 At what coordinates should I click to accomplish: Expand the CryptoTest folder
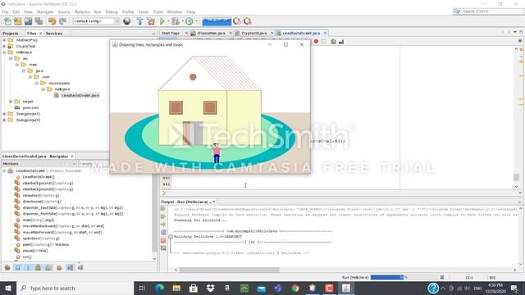(x=4, y=46)
